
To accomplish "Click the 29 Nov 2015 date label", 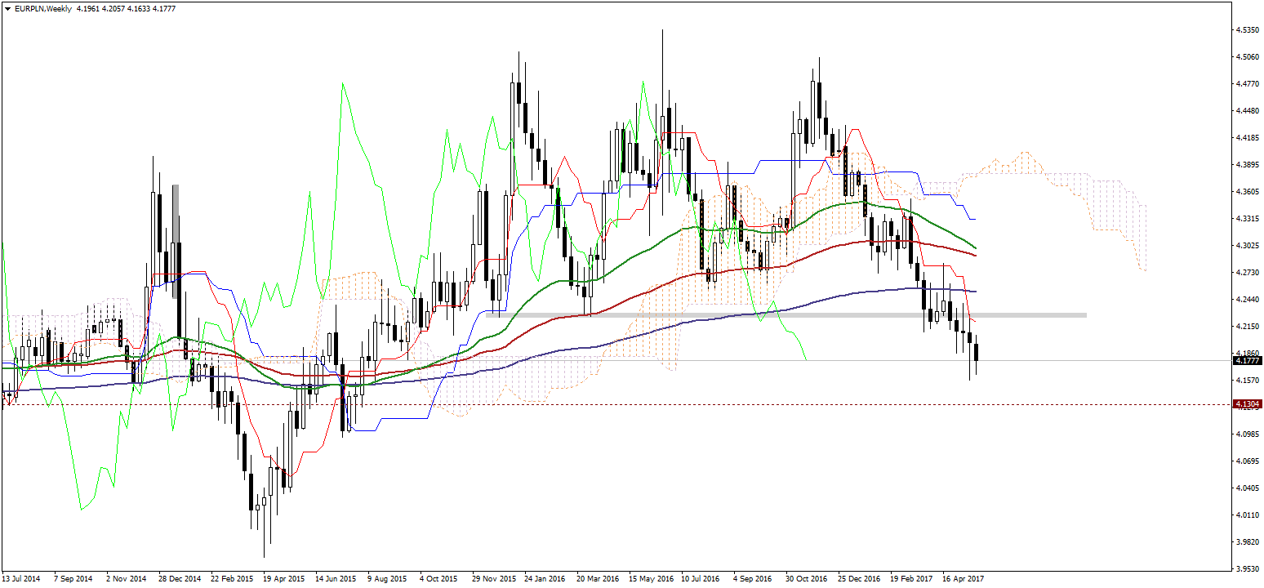I will tap(493, 578).
